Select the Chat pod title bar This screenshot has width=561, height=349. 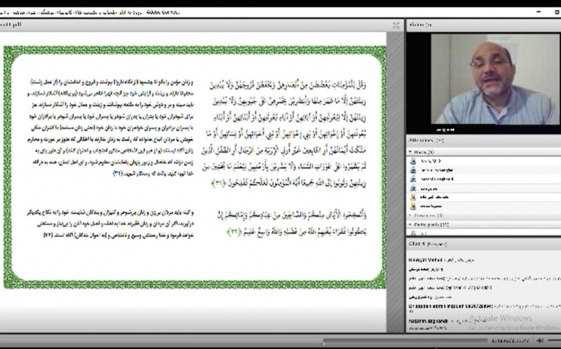click(x=480, y=242)
